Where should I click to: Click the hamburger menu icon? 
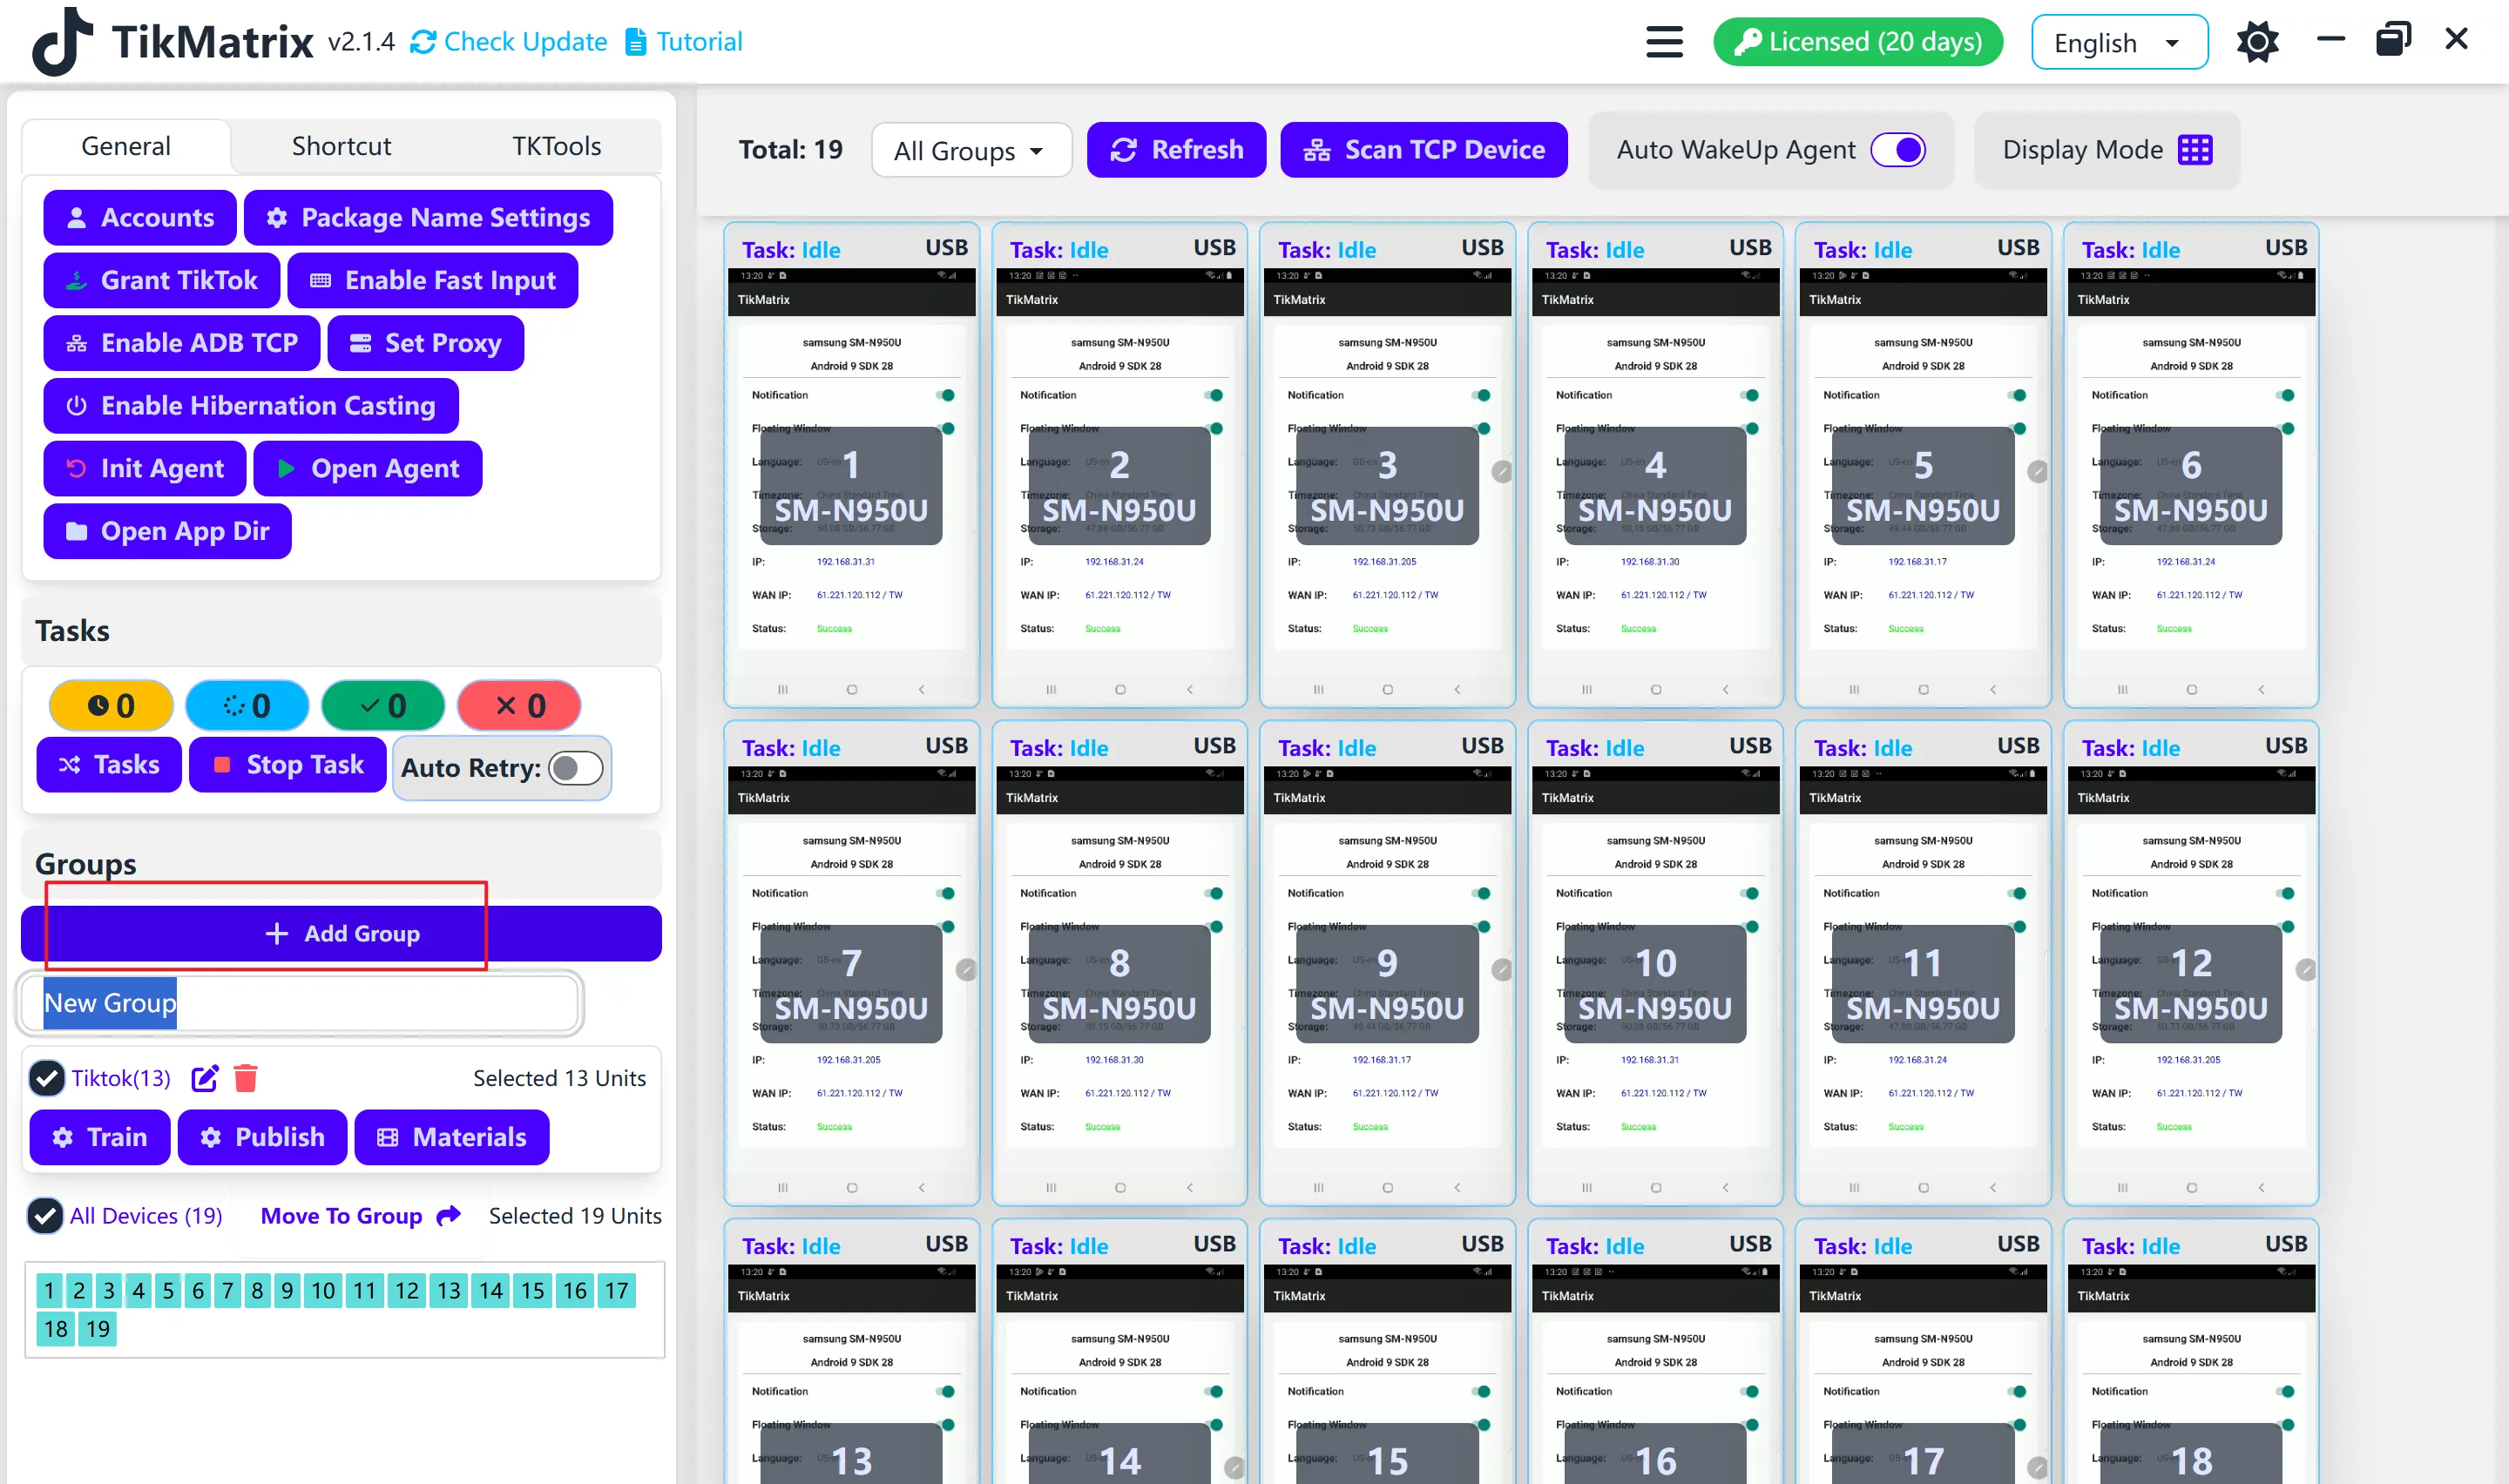pyautogui.click(x=1664, y=42)
